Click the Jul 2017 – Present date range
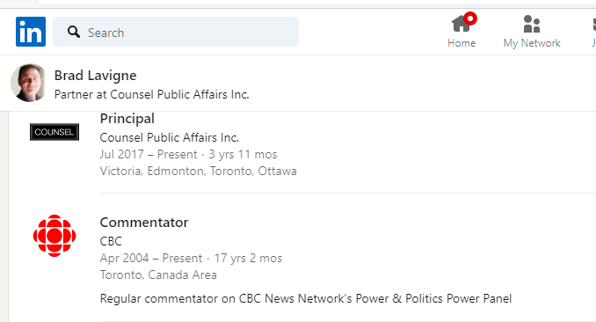 pos(149,154)
